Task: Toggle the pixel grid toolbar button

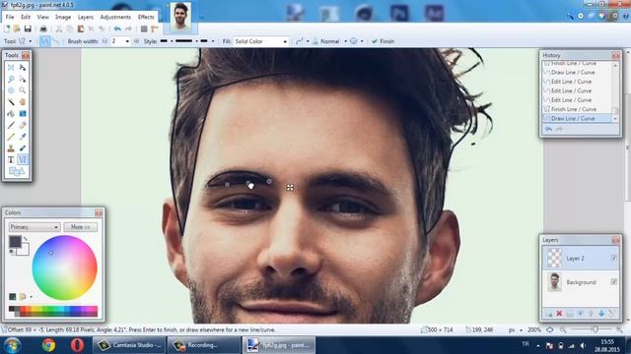Action: (x=144, y=29)
